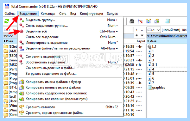Select image file 5 in right panel
The height and width of the screenshot is (121, 190).
click(x=151, y=74)
